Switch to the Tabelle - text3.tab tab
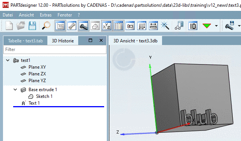 click(x=25, y=41)
